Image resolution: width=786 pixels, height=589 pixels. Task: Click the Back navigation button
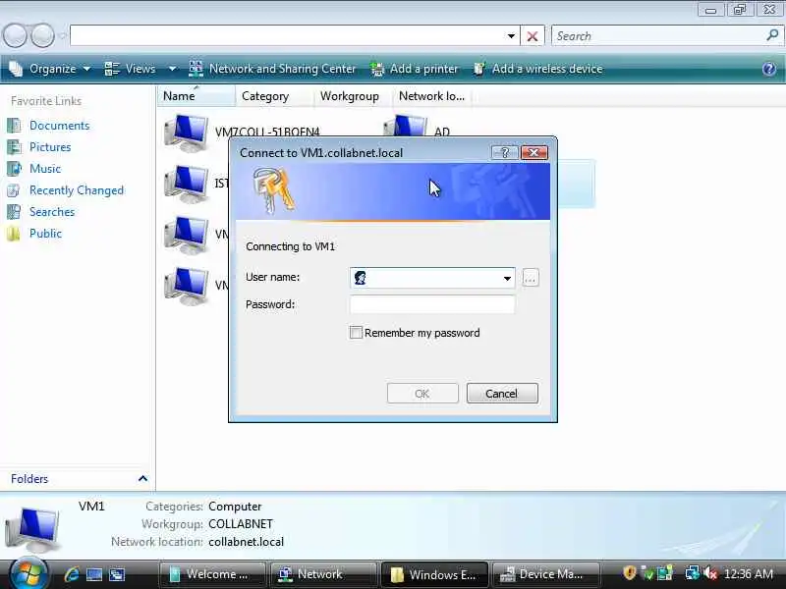15,36
